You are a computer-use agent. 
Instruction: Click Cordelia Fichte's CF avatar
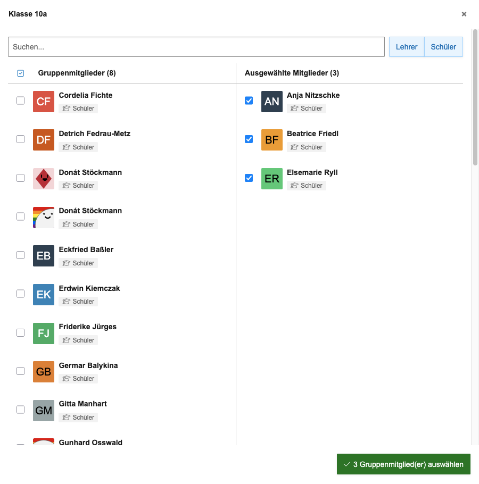(44, 101)
